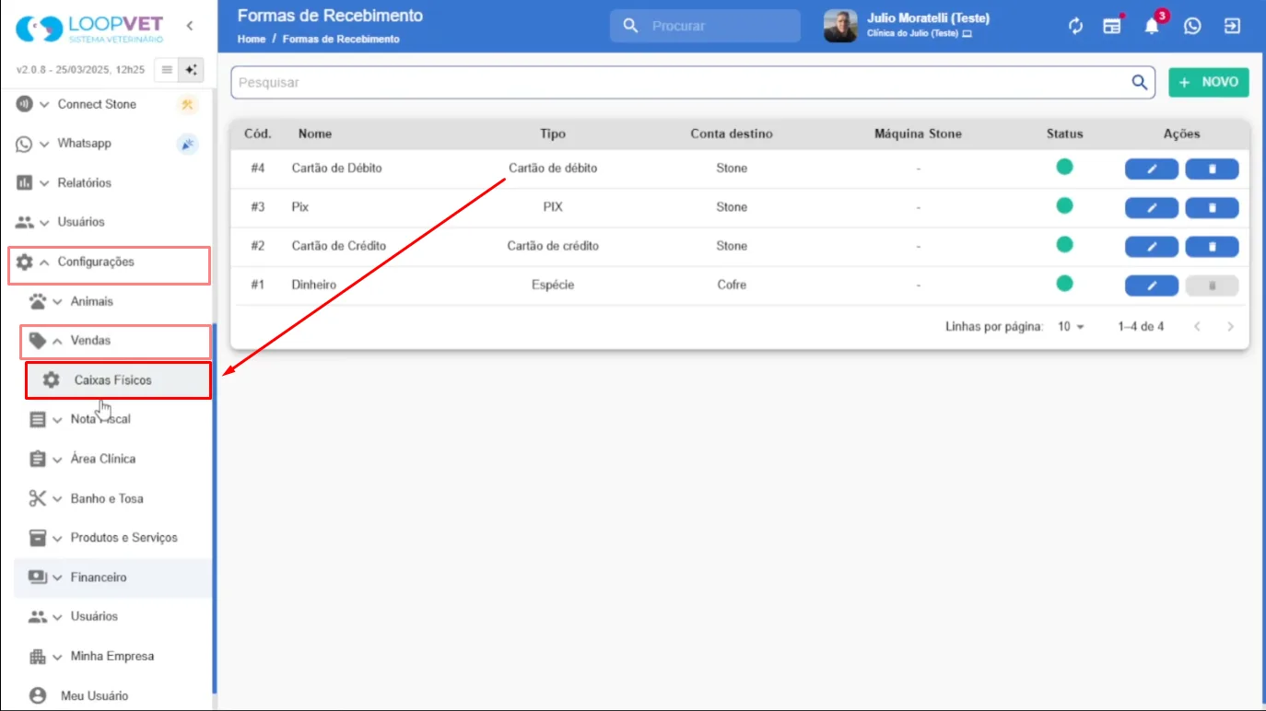Screen dimensions: 1266x711
Task: Click the magnifier icon in Pesquisar field
Action: coord(1140,82)
